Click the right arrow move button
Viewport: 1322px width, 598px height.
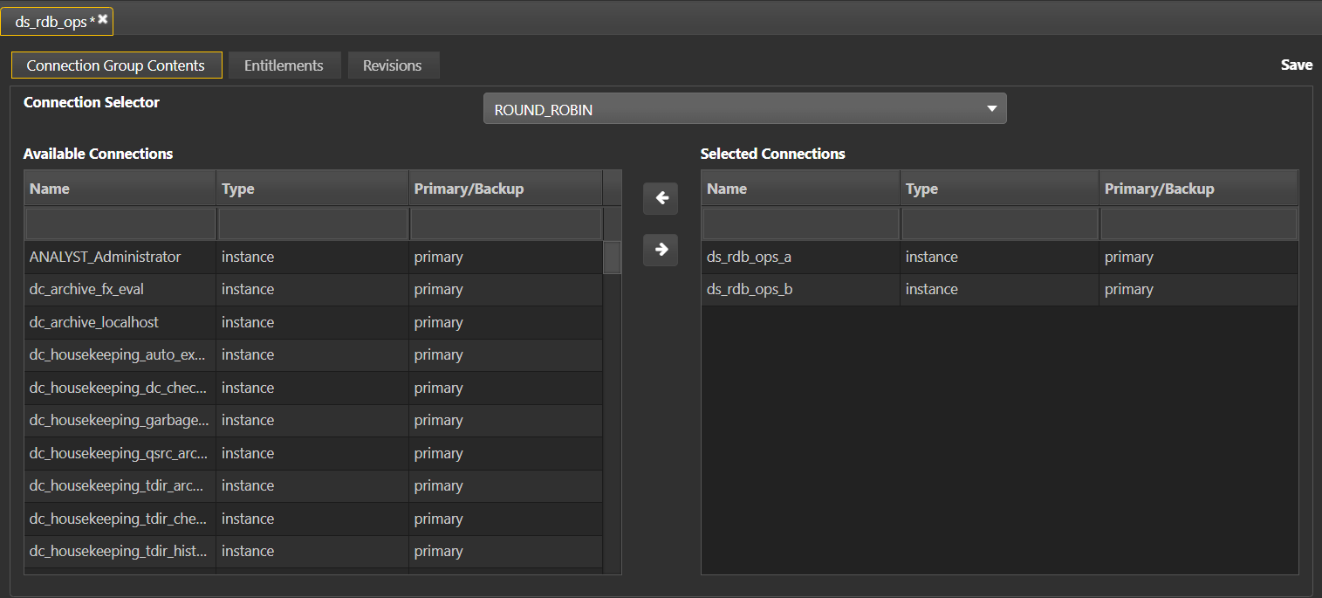pos(661,251)
